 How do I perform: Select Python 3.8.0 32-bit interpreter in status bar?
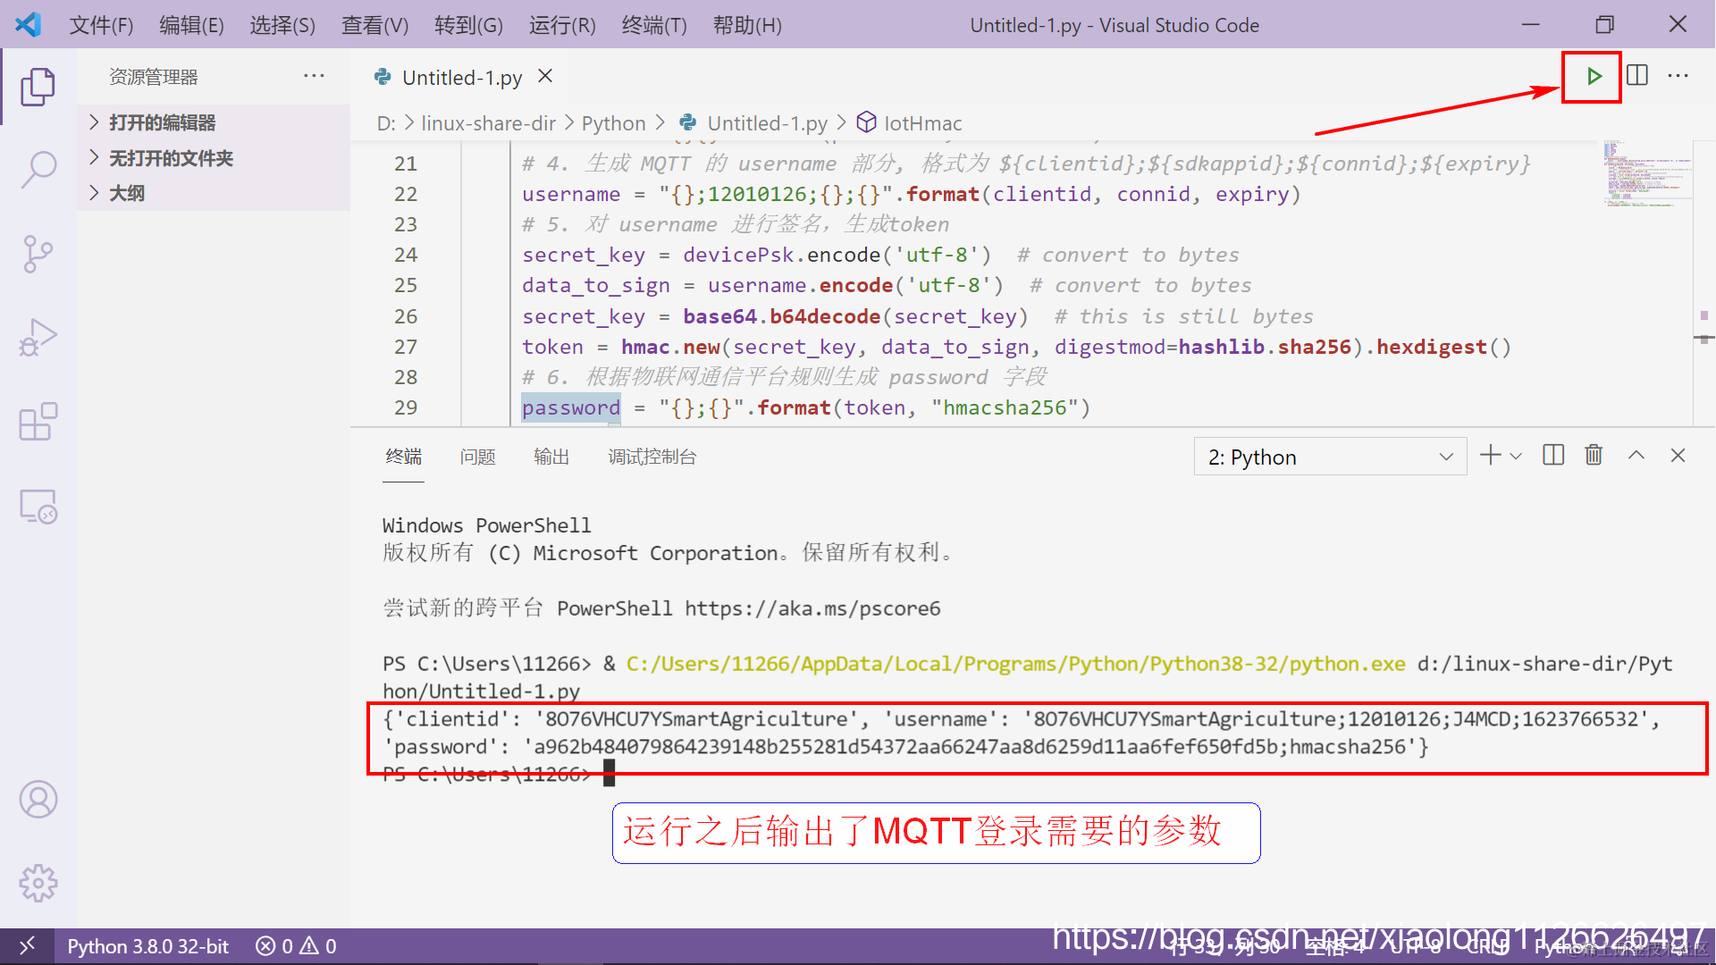click(148, 946)
